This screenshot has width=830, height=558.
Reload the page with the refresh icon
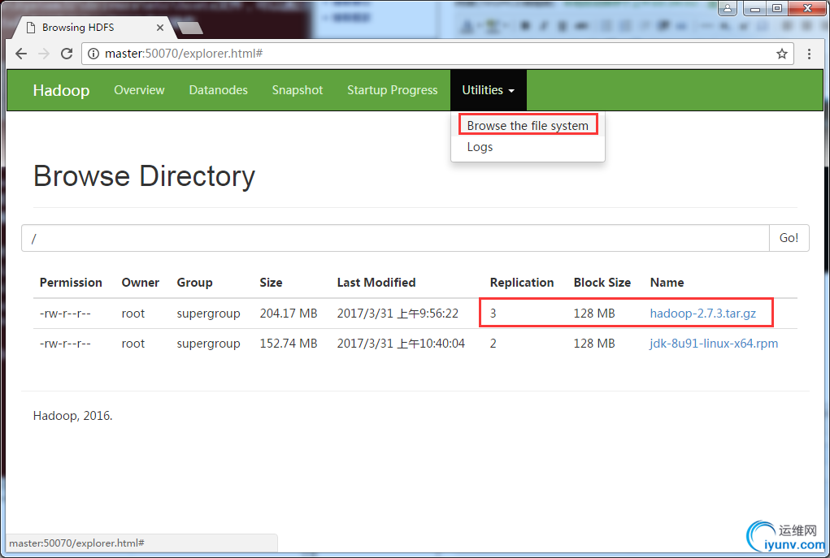coord(67,54)
